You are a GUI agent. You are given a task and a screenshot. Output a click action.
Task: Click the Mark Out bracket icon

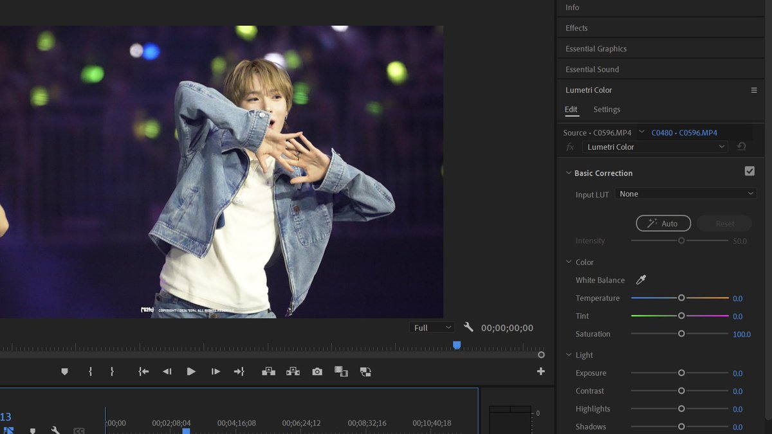112,372
